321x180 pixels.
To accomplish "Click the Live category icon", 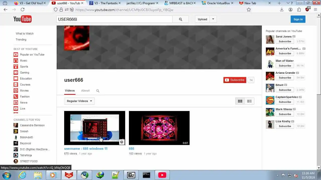I will 16,108.
